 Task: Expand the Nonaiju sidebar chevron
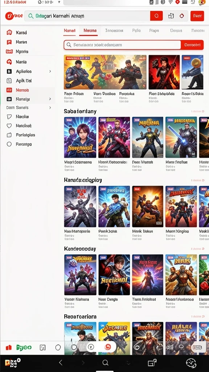[x=50, y=99]
